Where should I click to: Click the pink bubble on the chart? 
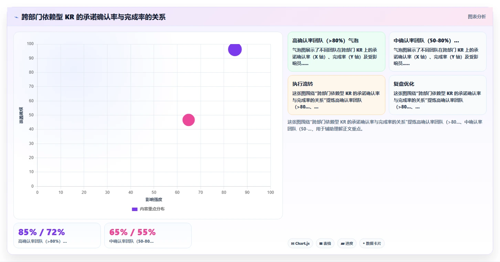tap(189, 120)
